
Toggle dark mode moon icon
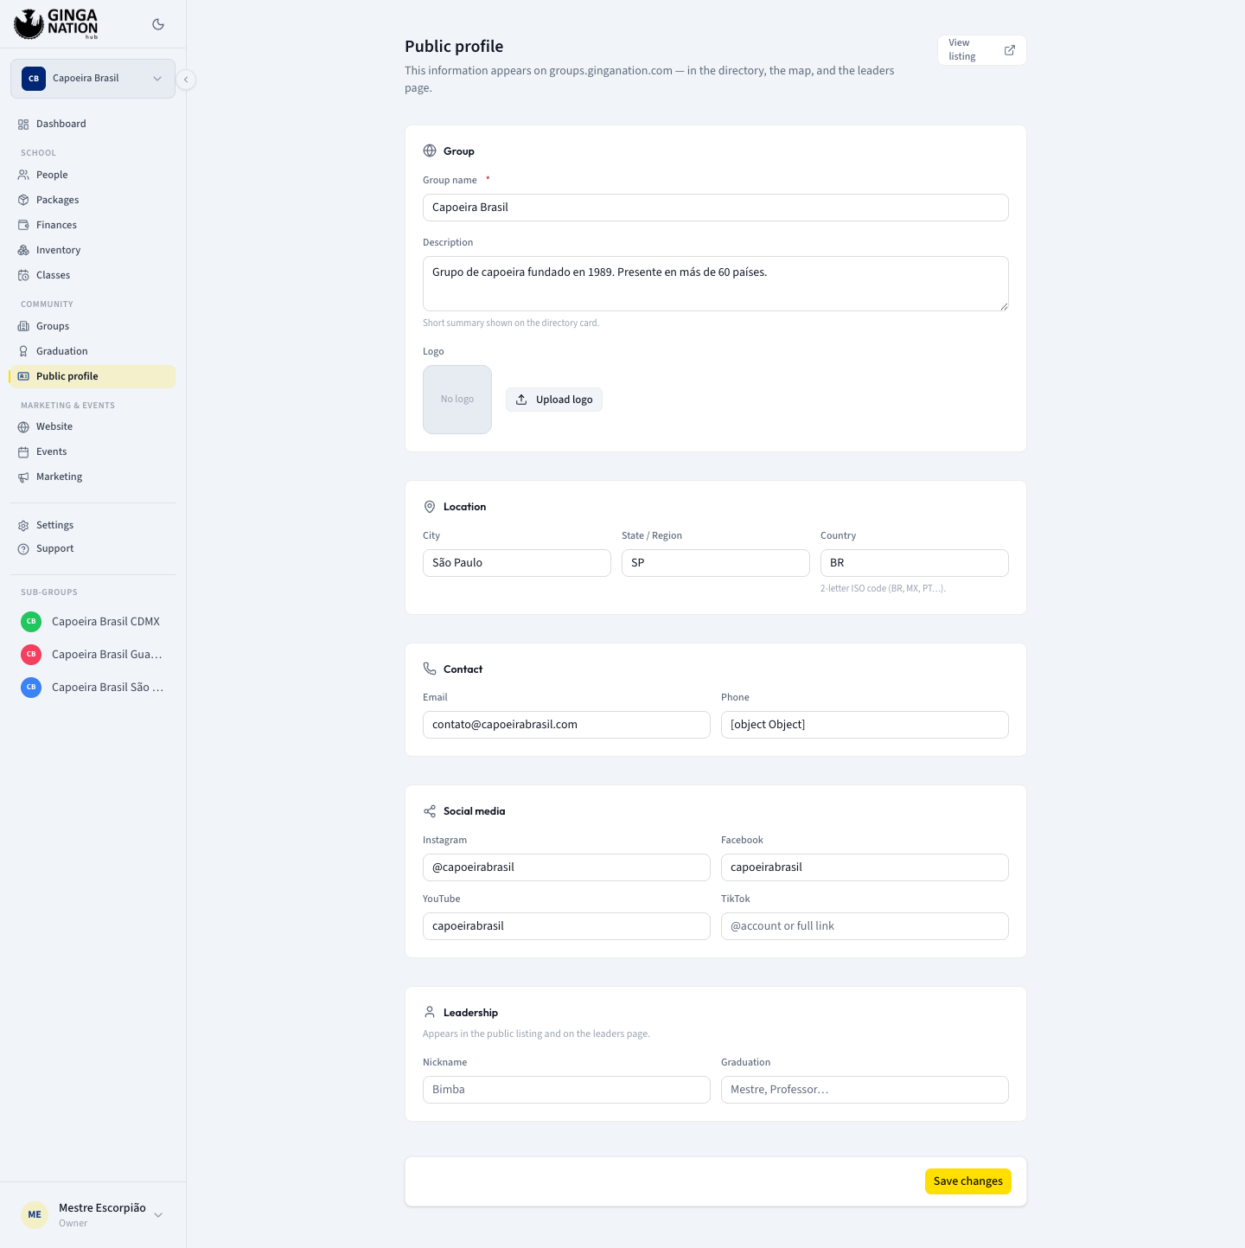click(158, 24)
